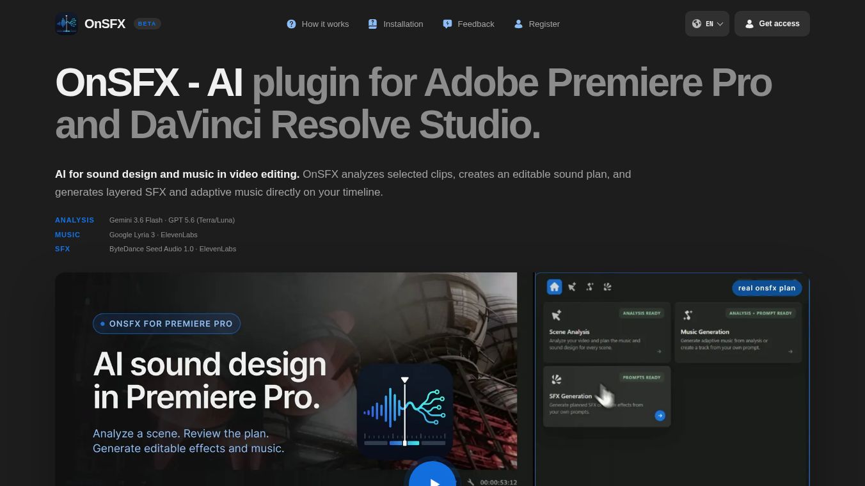Click the ANALYSIS label in the model list
Image resolution: width=865 pixels, height=486 pixels.
point(75,220)
